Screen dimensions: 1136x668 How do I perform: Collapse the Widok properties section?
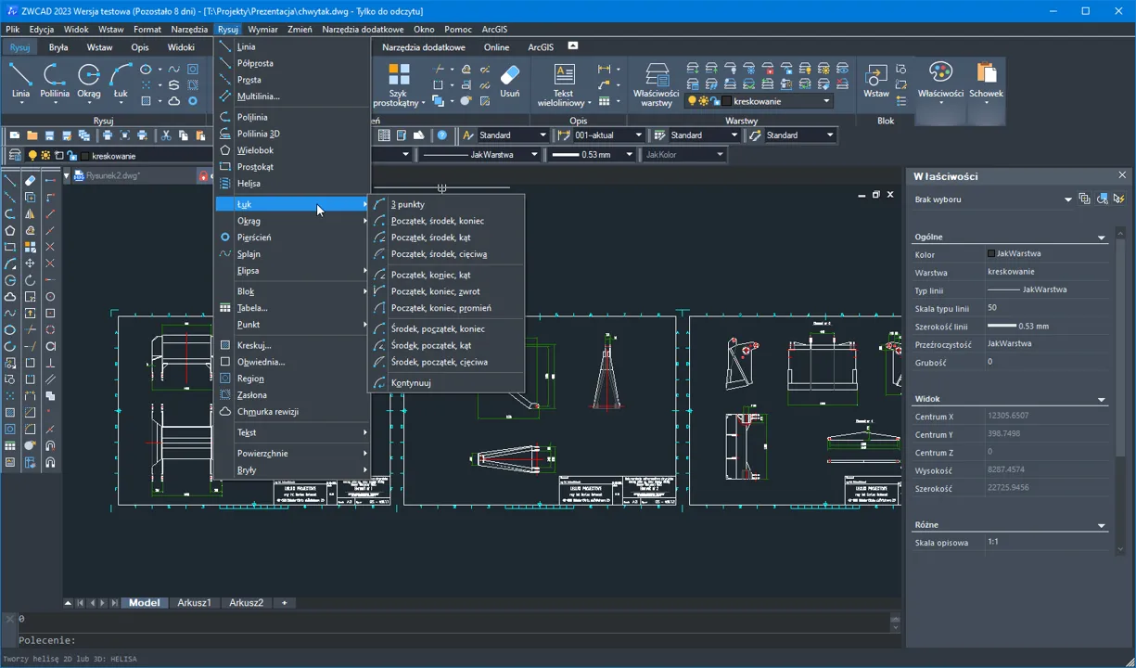[x=1102, y=400]
